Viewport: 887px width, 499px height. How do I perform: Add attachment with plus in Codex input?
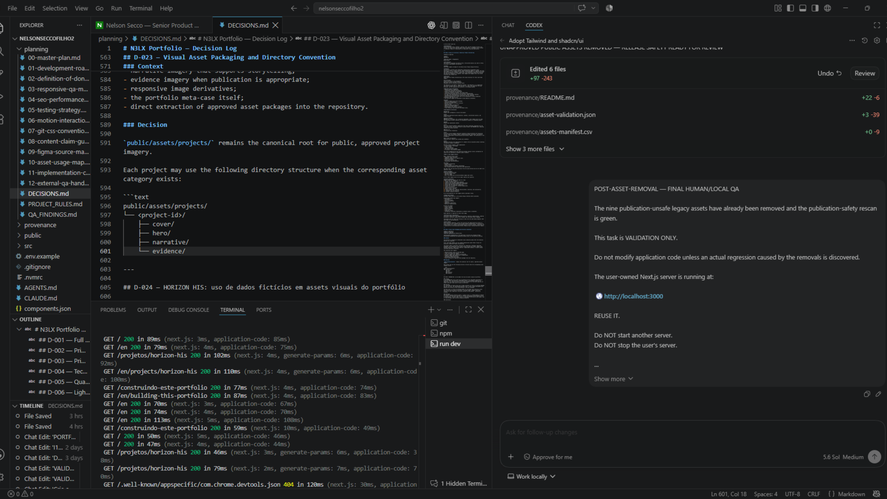click(x=511, y=457)
